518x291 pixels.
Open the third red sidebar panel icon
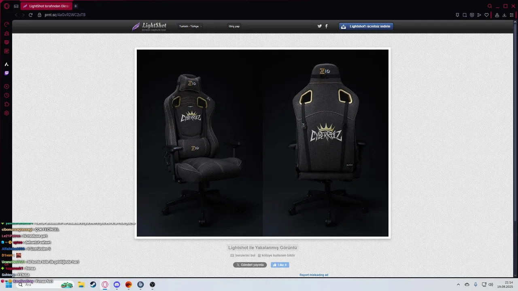click(x=6, y=42)
